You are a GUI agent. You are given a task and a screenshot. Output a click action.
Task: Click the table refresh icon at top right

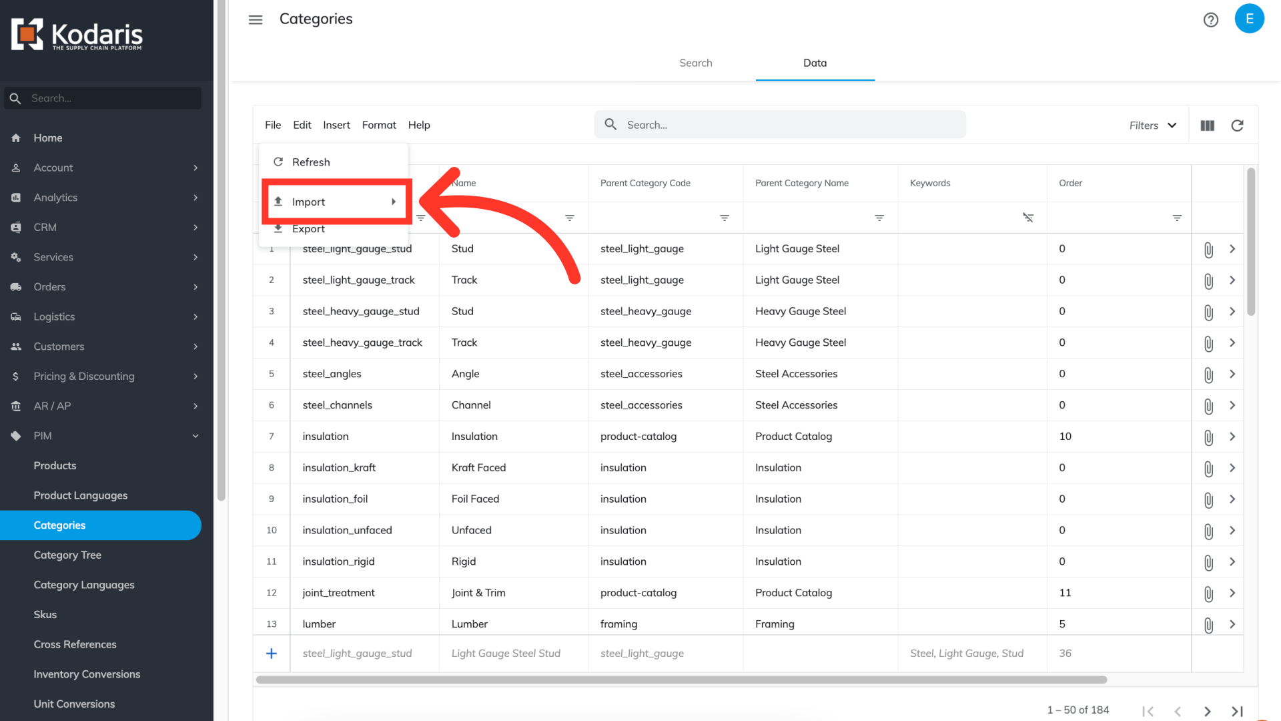tap(1237, 126)
